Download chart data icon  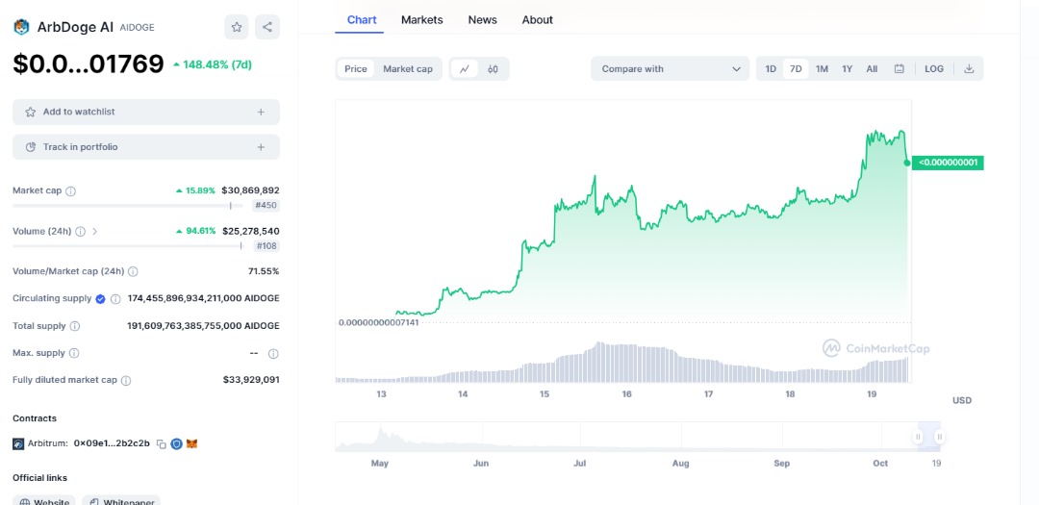(x=969, y=69)
